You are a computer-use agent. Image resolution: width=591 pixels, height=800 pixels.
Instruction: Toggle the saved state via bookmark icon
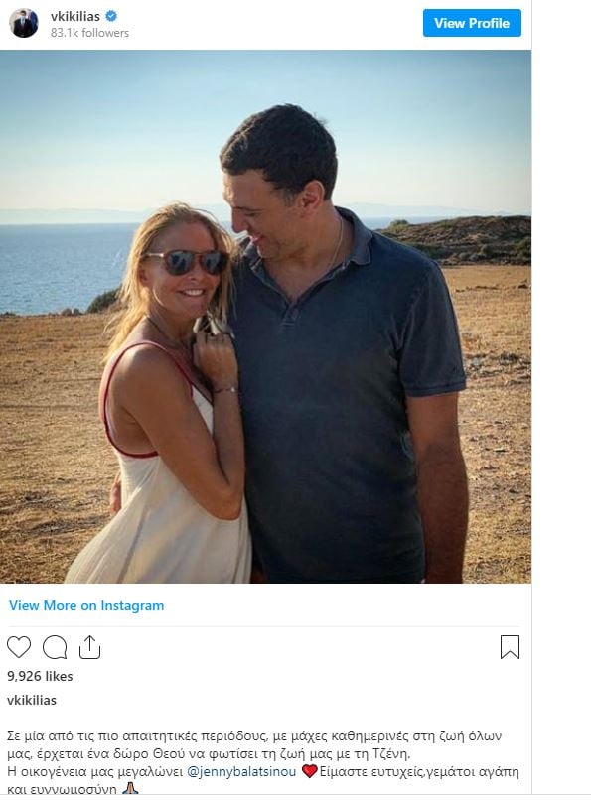[x=509, y=646]
